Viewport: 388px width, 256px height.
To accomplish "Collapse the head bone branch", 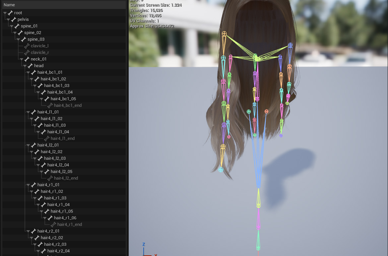I will pos(25,66).
